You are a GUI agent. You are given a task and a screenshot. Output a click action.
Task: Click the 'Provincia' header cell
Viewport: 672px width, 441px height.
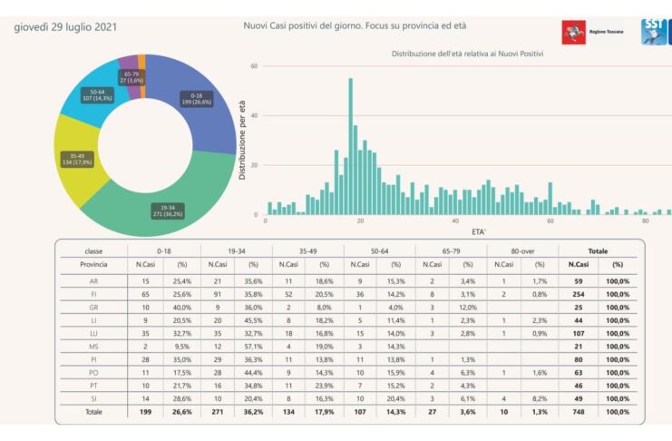[93, 265]
